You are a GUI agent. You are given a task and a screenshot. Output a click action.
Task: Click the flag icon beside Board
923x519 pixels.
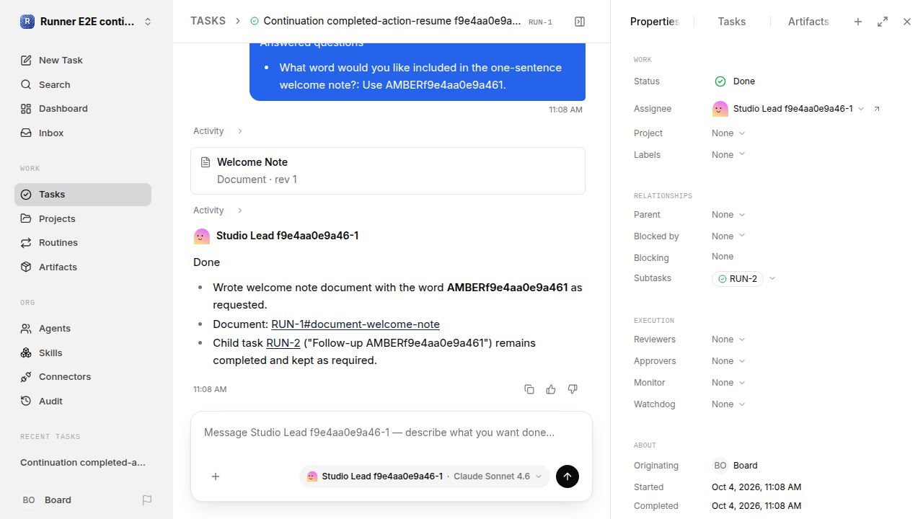pos(147,500)
